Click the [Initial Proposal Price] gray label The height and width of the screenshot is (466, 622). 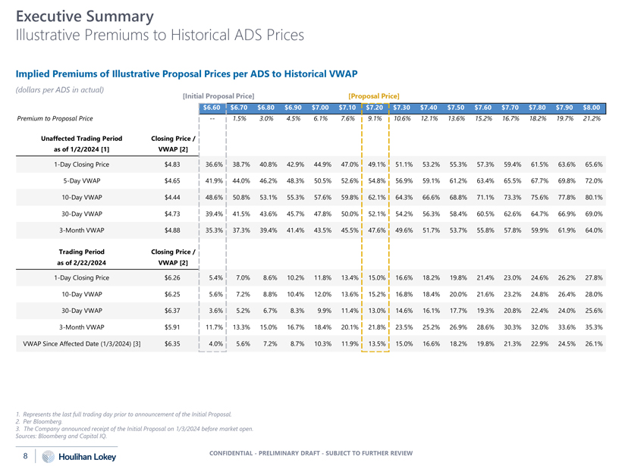click(x=218, y=96)
